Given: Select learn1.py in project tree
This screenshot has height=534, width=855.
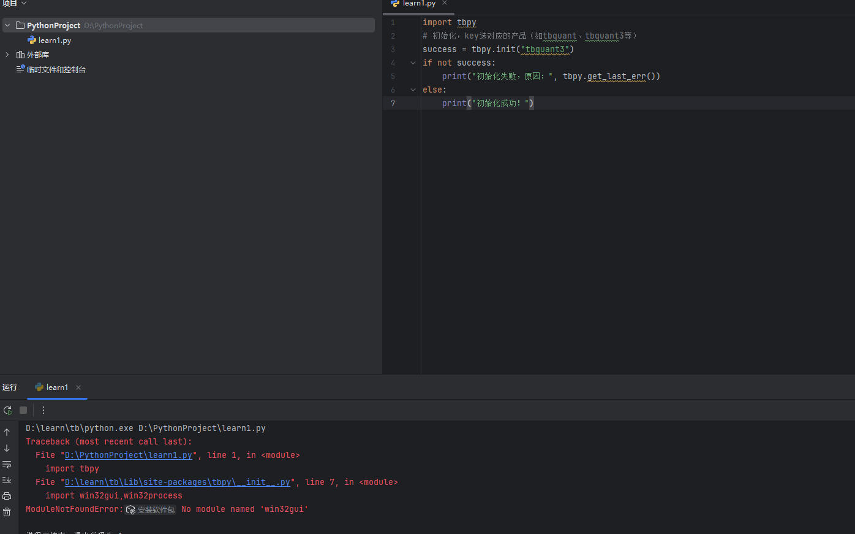Looking at the screenshot, I should pyautogui.click(x=55, y=40).
